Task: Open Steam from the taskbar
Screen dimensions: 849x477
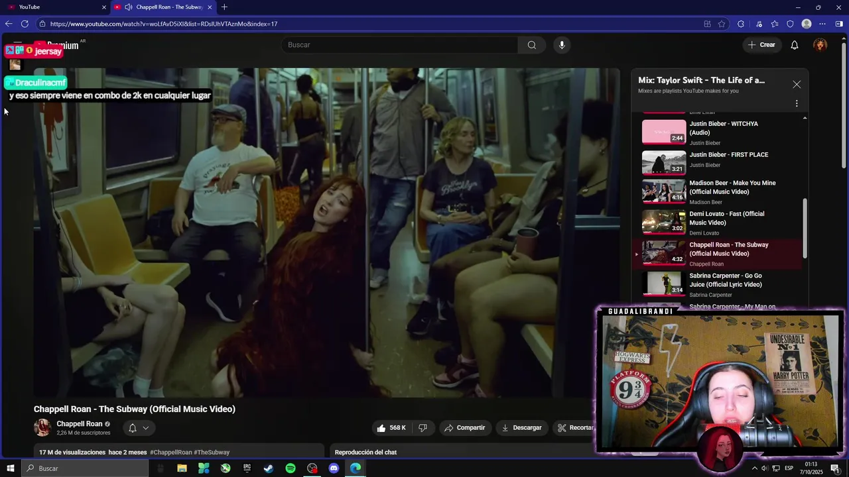Action: (x=269, y=468)
